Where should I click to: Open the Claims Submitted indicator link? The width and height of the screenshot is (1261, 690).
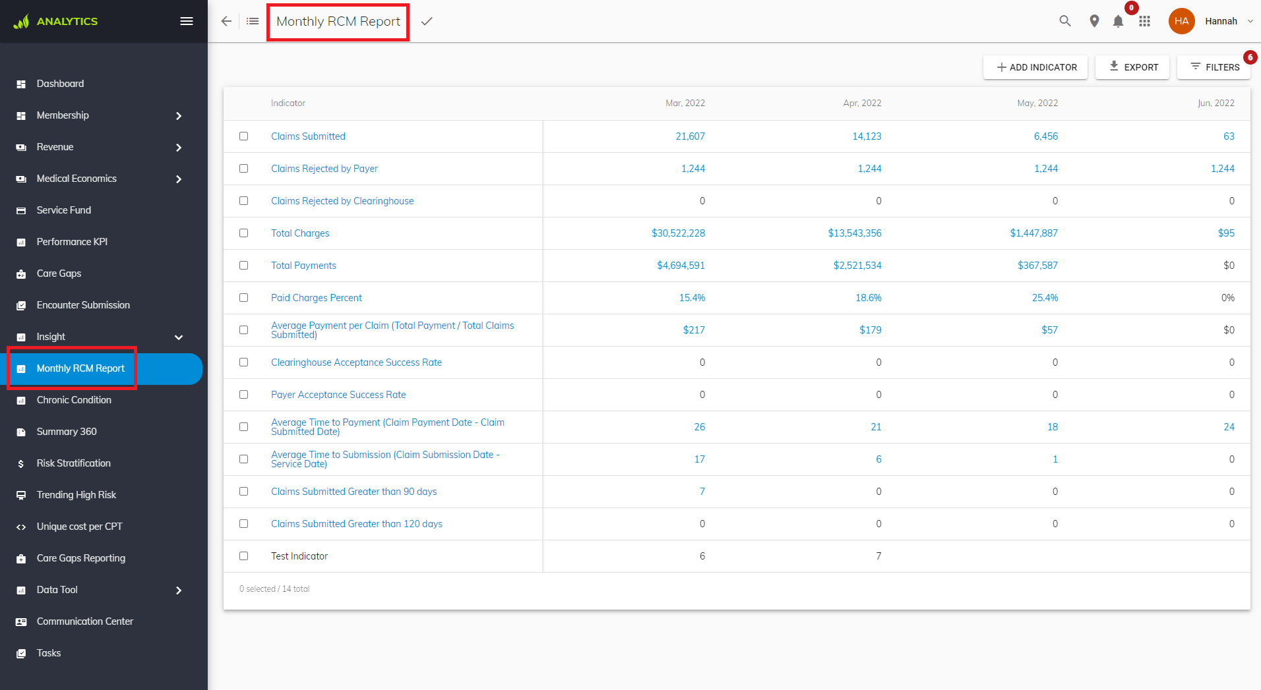click(x=308, y=136)
